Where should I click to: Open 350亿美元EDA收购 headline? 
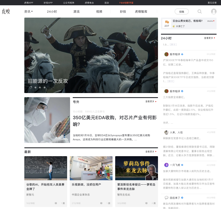pos(115,121)
